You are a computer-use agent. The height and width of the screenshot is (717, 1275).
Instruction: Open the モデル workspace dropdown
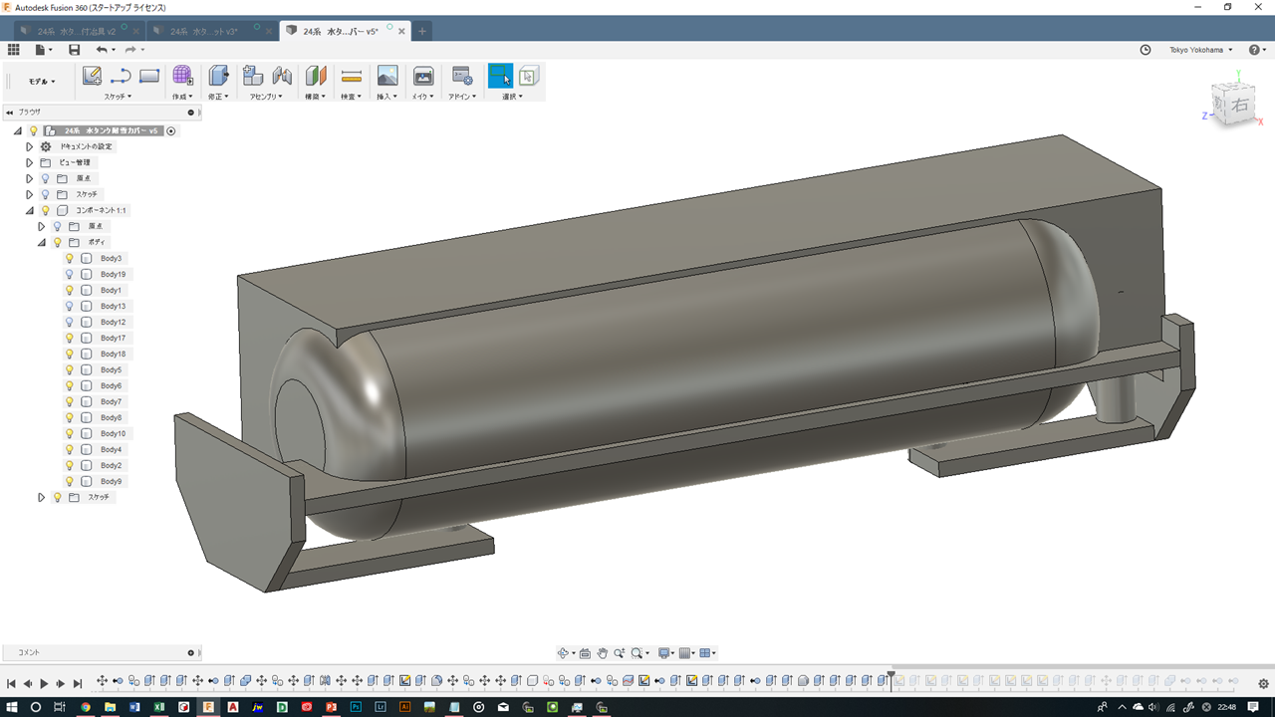pos(42,82)
